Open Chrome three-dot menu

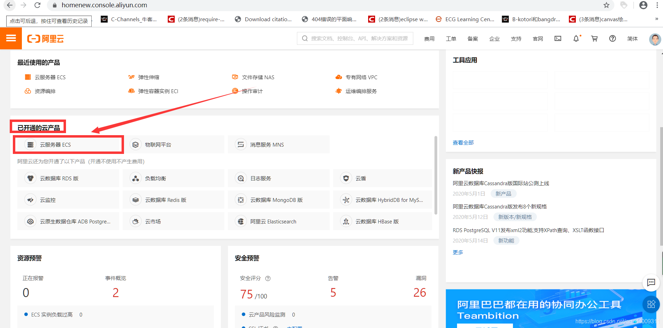pyautogui.click(x=657, y=5)
